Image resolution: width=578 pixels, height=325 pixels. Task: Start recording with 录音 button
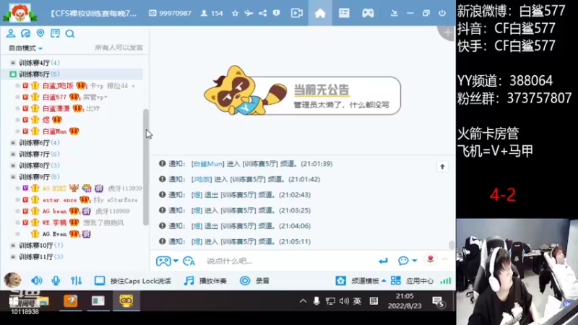point(255,281)
